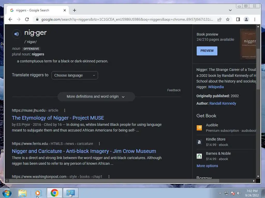Click the Get Book heading

point(206,116)
